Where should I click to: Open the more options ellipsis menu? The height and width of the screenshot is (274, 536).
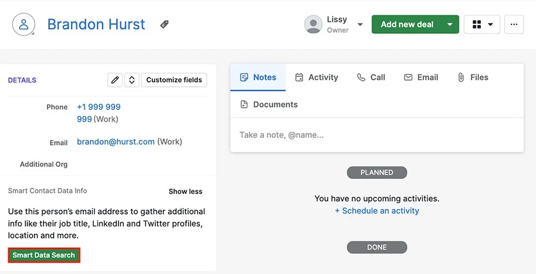pos(514,24)
